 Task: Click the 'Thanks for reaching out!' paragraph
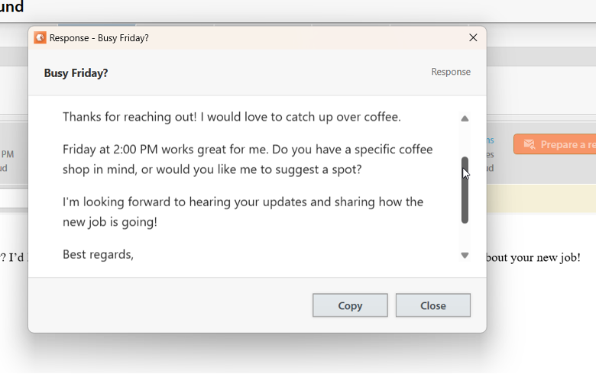(232, 117)
